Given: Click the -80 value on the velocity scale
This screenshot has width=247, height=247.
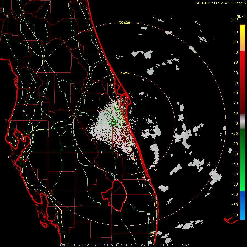Looking at the screenshot, I should [x=235, y=205].
